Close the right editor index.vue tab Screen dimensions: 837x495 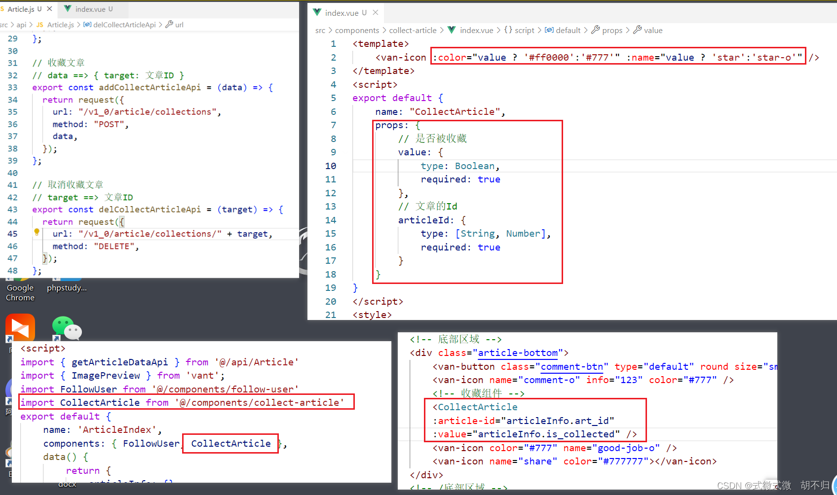click(376, 13)
